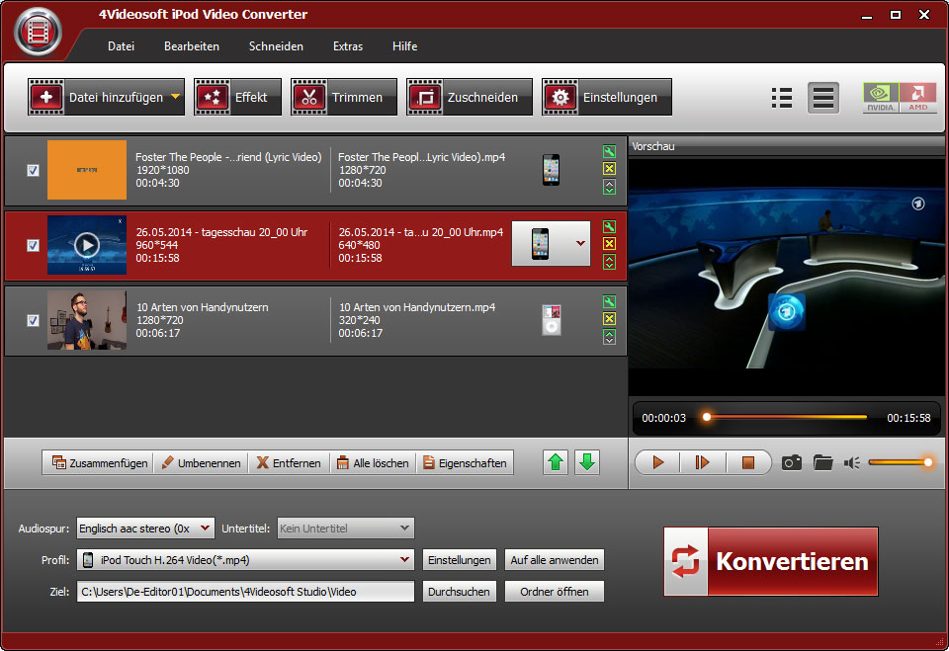949x651 pixels.
Task: Click Auf alle anwenden
Action: [555, 560]
